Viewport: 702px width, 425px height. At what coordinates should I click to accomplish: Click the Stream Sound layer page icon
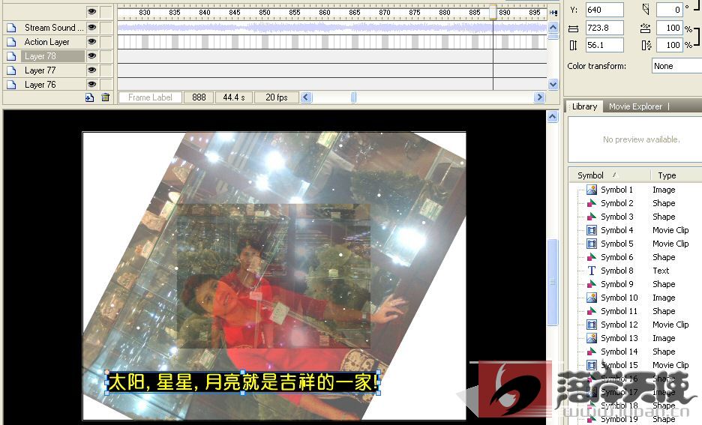(11, 28)
